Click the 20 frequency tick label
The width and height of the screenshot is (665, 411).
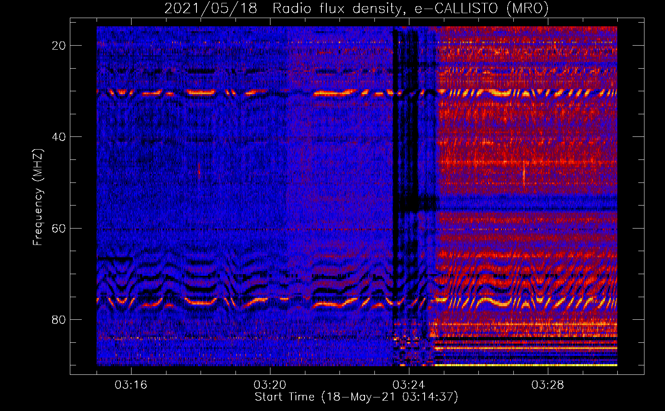[59, 46]
